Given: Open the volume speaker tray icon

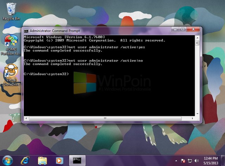Looking at the screenshot, I should click(x=197, y=161).
